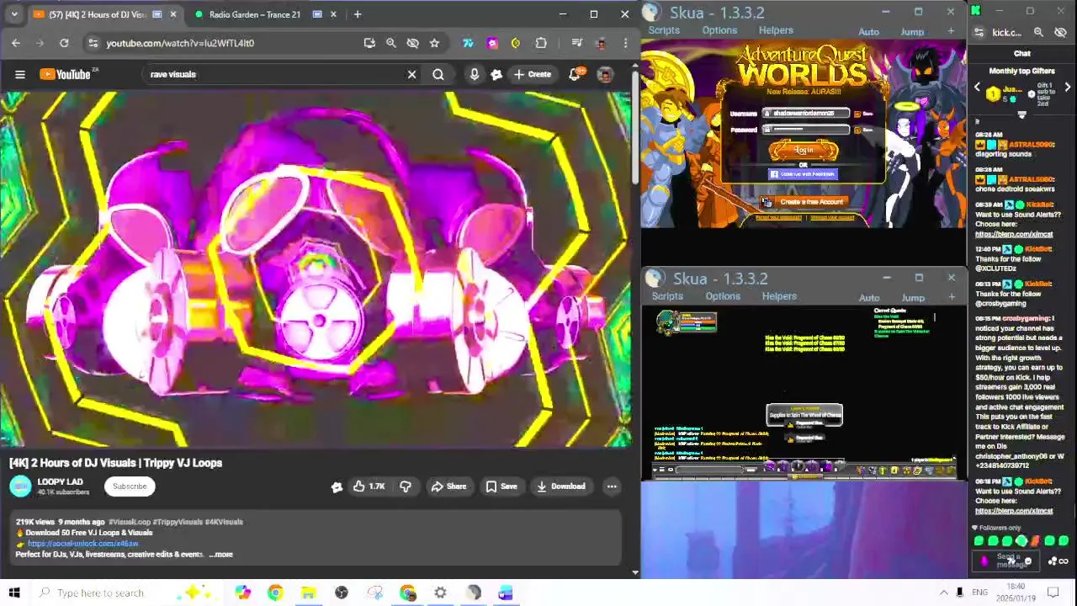Open the Windows Start menu

14,593
